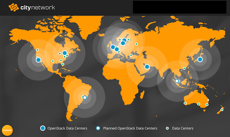Click the green data center marker in southeastern Australia
Screen dimensions: 230x137
pyautogui.click(x=207, y=104)
